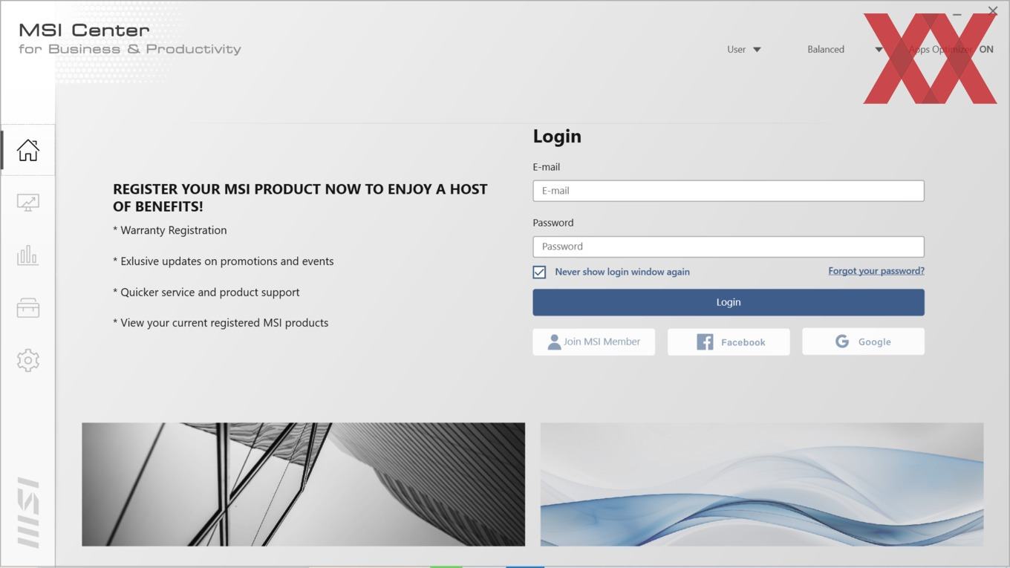This screenshot has height=568, width=1010.
Task: Click the member silhouette icon
Action: click(554, 342)
